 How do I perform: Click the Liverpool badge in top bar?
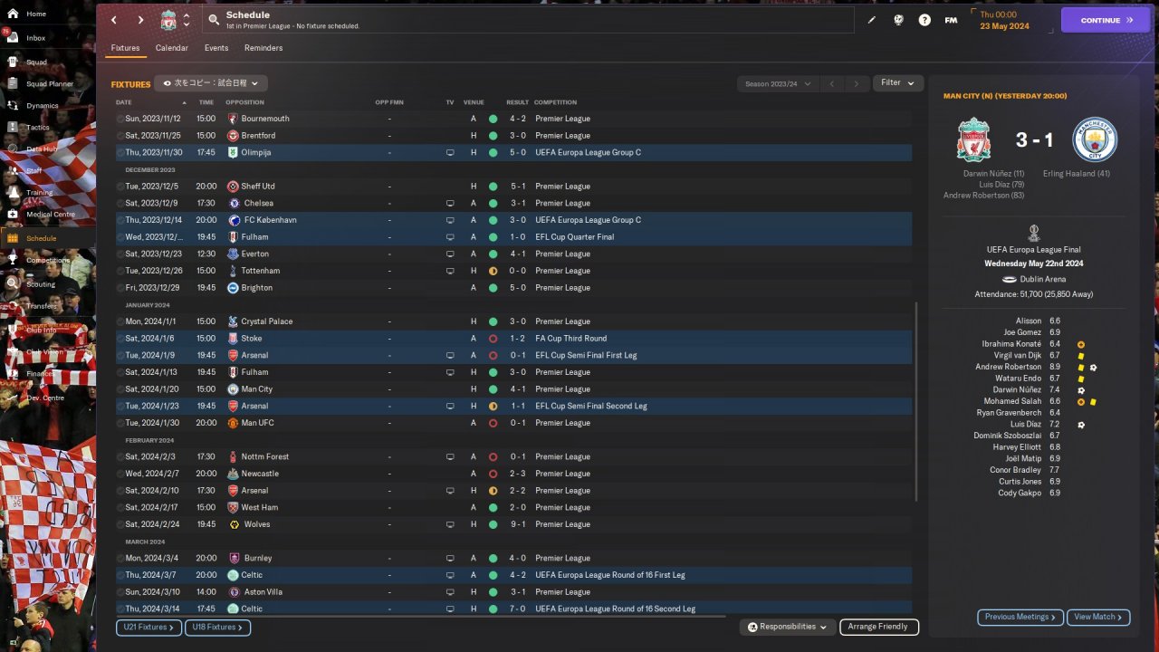click(168, 20)
